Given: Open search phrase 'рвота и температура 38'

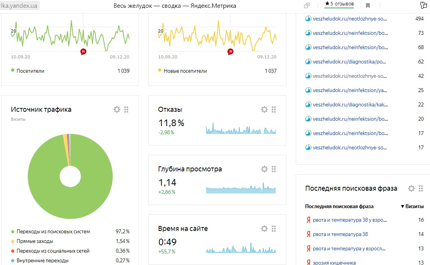Looking at the screenshot, I should (340, 234).
